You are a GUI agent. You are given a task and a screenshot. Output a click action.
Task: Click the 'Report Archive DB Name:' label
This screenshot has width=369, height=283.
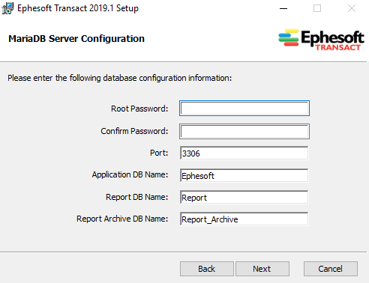pos(122,219)
